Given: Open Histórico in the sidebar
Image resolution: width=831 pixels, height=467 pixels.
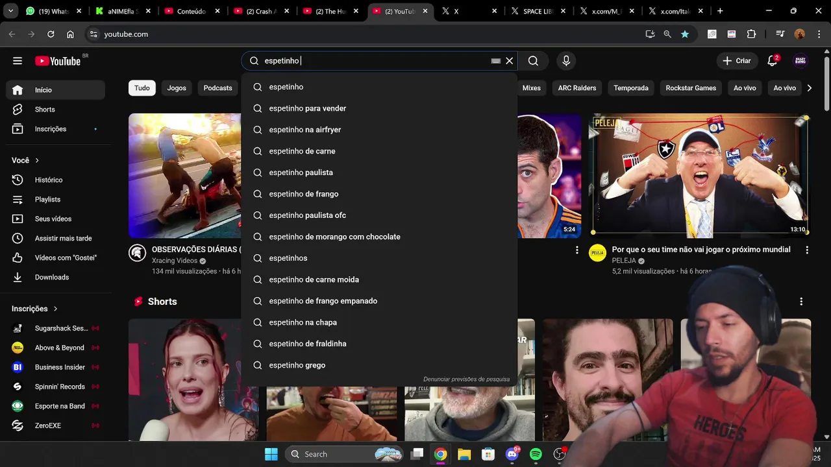Looking at the screenshot, I should pyautogui.click(x=55, y=180).
